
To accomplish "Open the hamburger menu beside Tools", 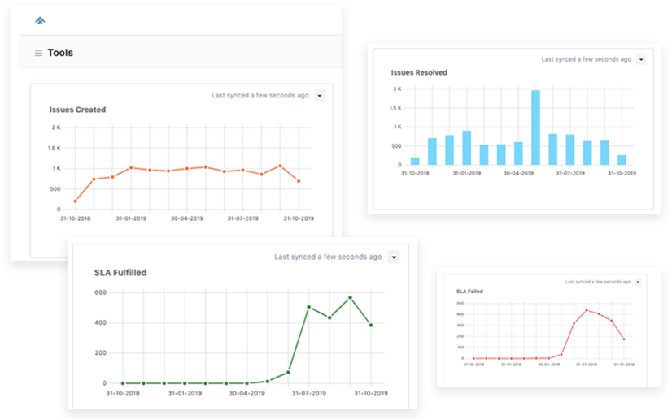I will tap(38, 54).
